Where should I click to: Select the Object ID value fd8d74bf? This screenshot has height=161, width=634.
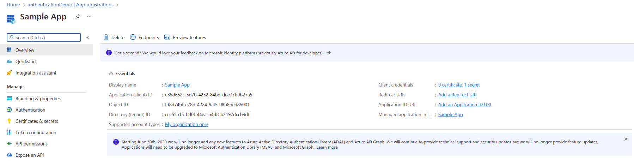point(207,105)
